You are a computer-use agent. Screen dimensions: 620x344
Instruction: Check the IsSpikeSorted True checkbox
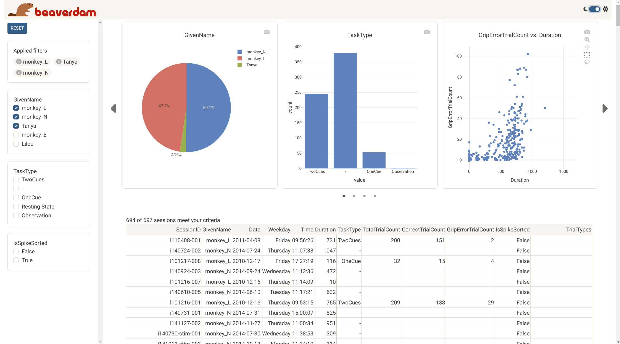(x=16, y=260)
